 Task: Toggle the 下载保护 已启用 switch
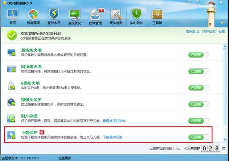[x=199, y=137]
